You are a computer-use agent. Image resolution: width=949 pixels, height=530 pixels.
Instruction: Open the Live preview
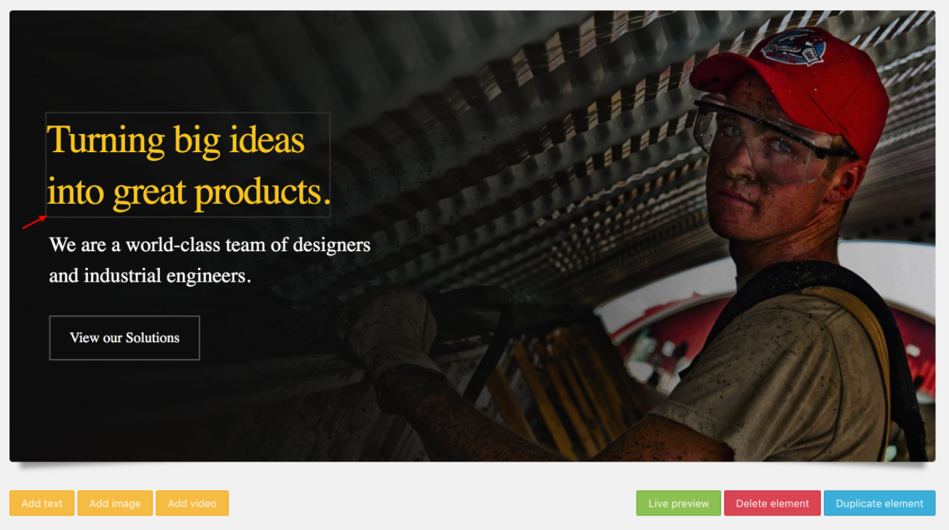click(x=678, y=503)
